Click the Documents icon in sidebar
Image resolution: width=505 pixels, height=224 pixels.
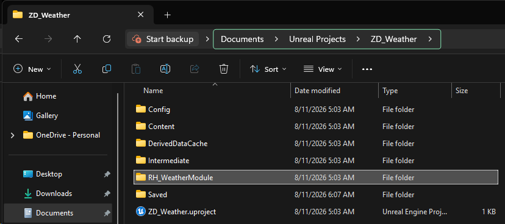[x=28, y=213]
